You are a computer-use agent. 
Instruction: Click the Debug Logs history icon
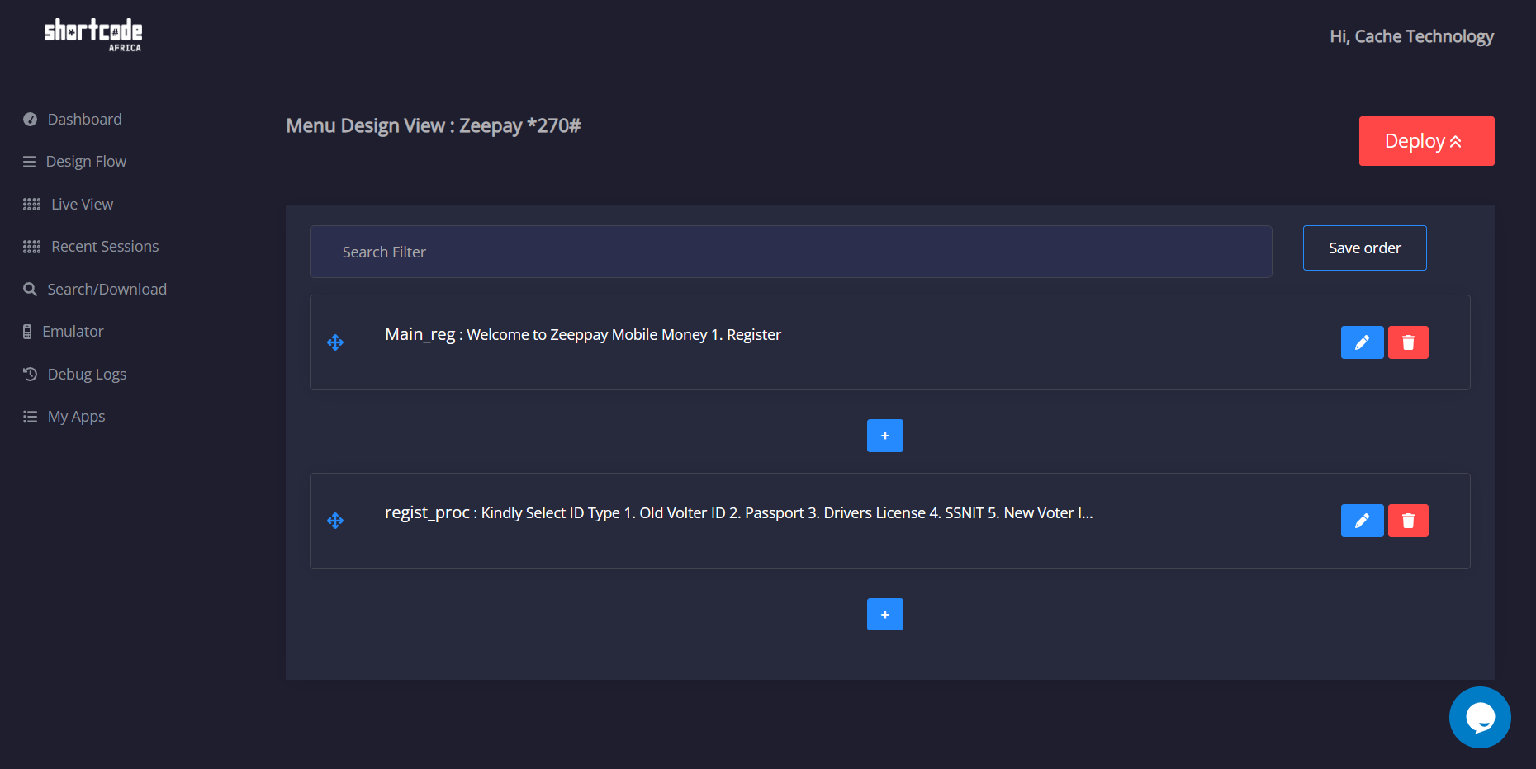[x=31, y=375]
